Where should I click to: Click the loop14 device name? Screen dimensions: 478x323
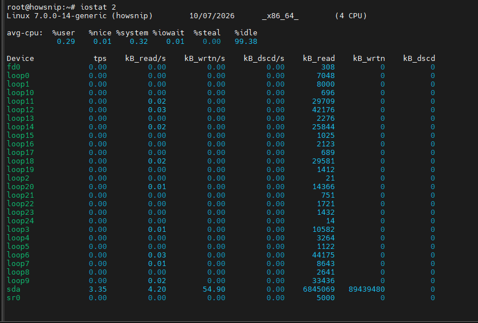tap(21, 127)
